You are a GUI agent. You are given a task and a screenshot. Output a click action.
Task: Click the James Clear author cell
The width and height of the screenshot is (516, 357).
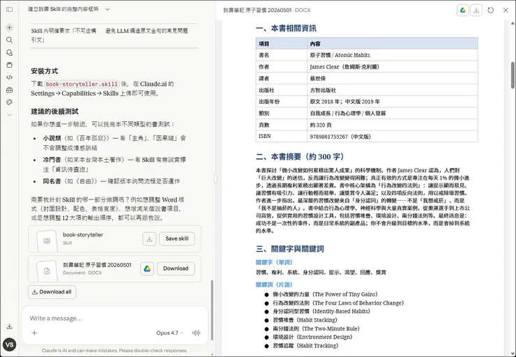[393, 67]
